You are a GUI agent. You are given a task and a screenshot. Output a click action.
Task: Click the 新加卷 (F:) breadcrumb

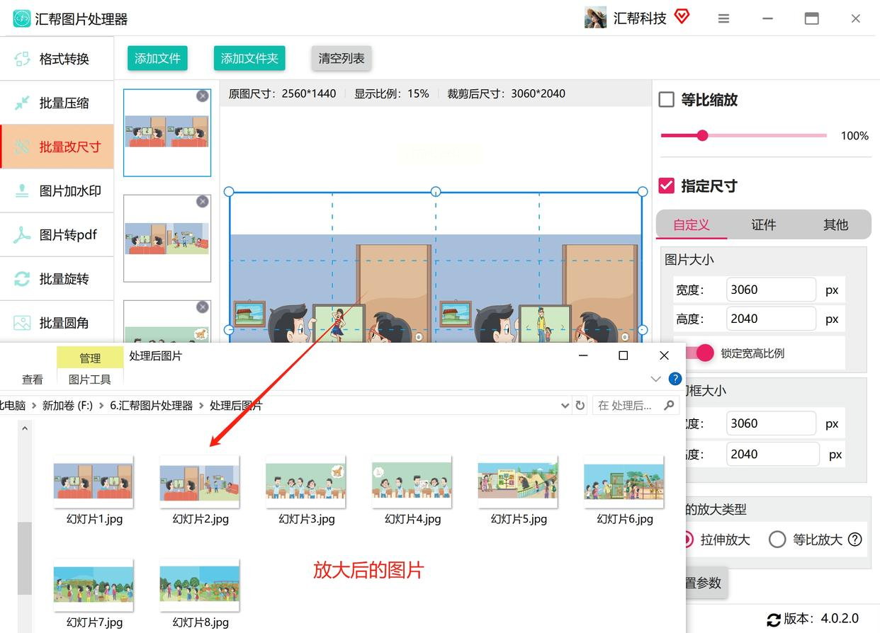click(67, 406)
